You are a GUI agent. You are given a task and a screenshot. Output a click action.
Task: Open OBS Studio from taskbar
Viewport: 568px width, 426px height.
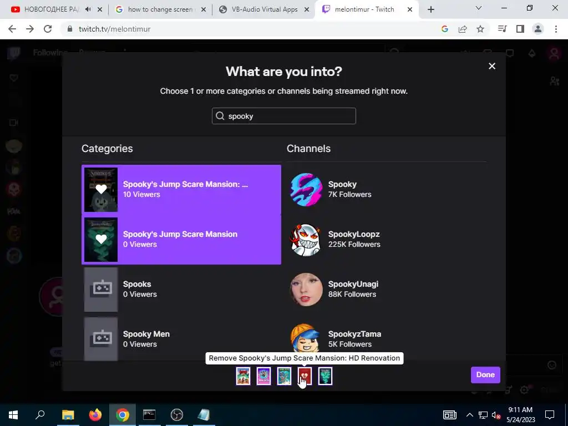(177, 415)
